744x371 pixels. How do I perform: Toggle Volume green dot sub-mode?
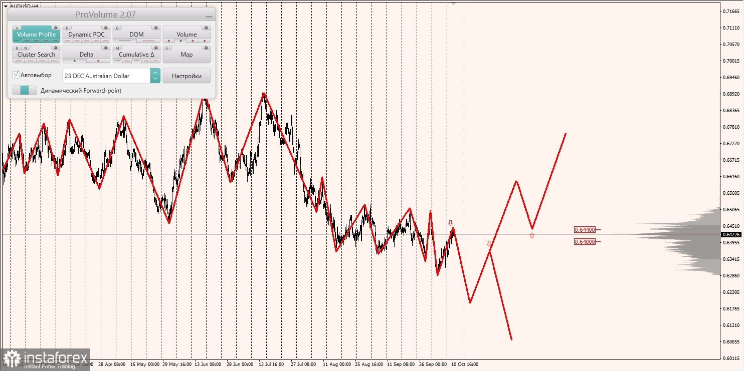(x=181, y=41)
